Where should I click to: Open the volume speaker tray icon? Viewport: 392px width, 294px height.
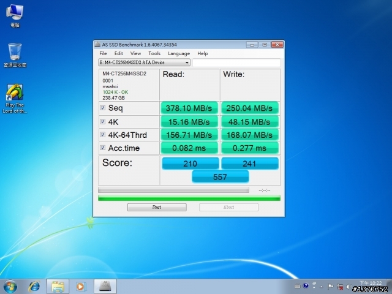pos(349,287)
